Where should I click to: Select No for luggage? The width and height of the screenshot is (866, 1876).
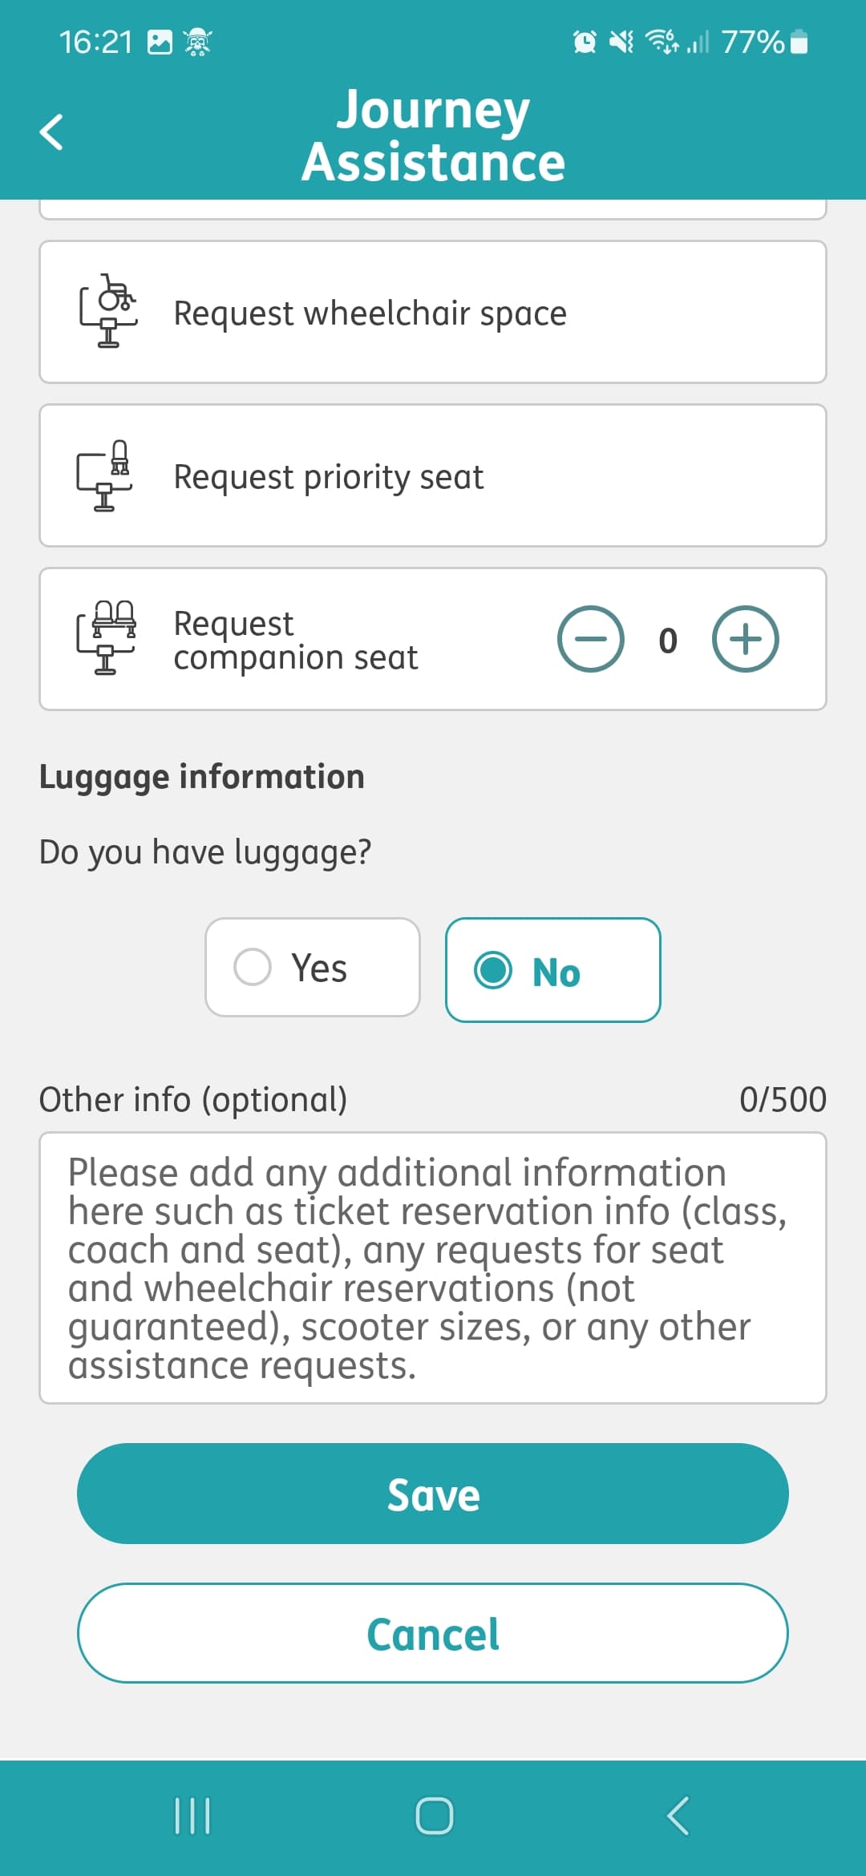point(553,970)
